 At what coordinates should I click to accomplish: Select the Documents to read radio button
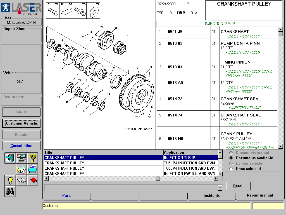point(231,153)
